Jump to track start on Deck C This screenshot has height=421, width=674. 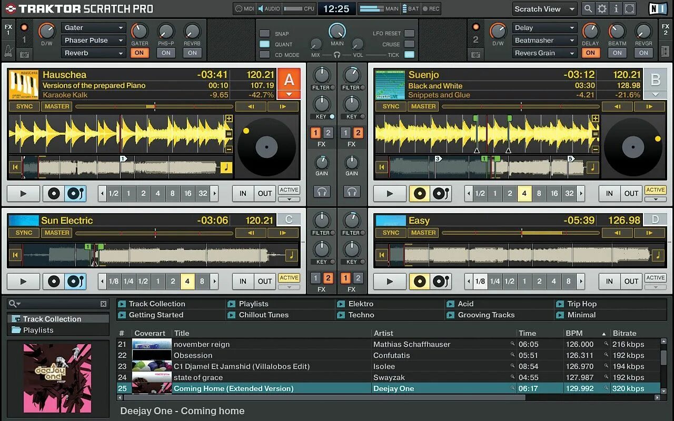click(x=15, y=255)
